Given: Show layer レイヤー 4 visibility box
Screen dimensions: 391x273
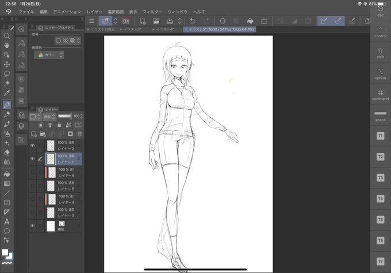Looking at the screenshot, I should 32,199.
